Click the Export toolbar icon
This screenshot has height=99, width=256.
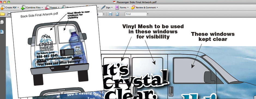click(47, 8)
